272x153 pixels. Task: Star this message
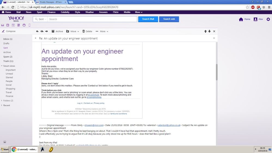[x=214, y=38]
